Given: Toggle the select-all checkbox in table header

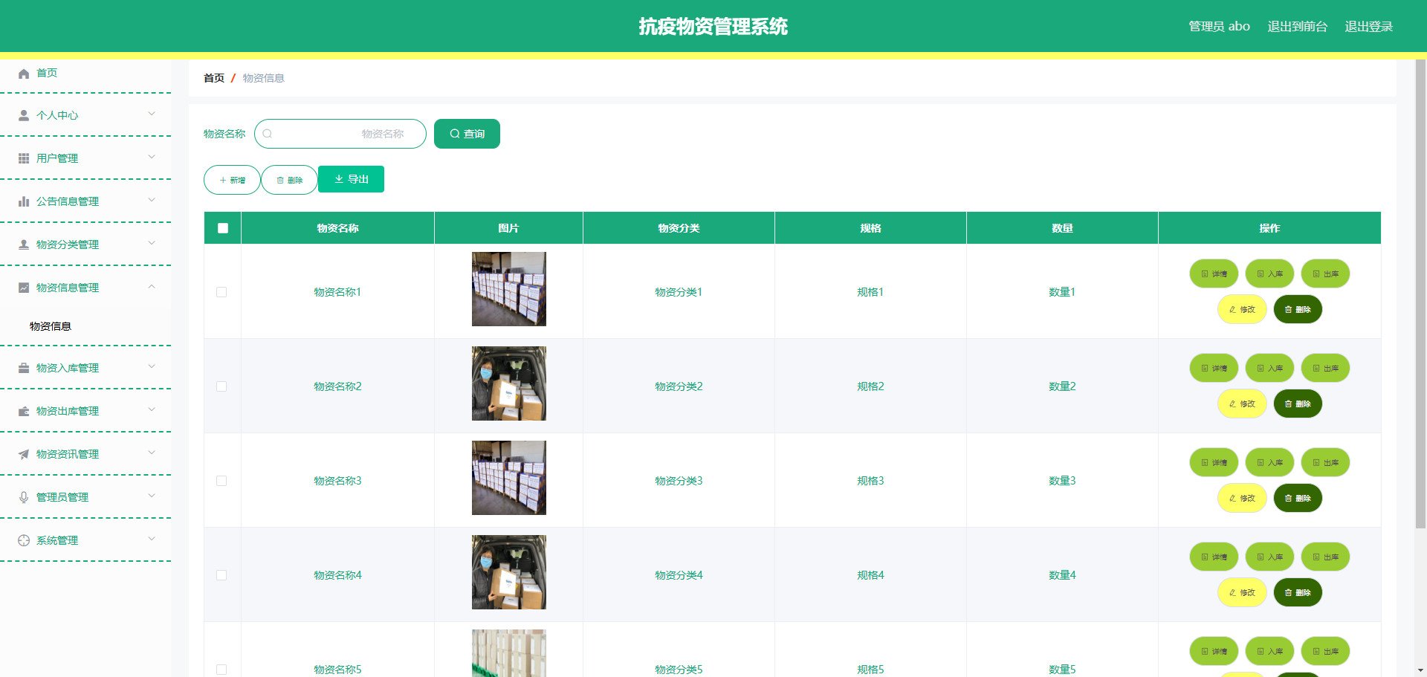Looking at the screenshot, I should click(x=223, y=228).
